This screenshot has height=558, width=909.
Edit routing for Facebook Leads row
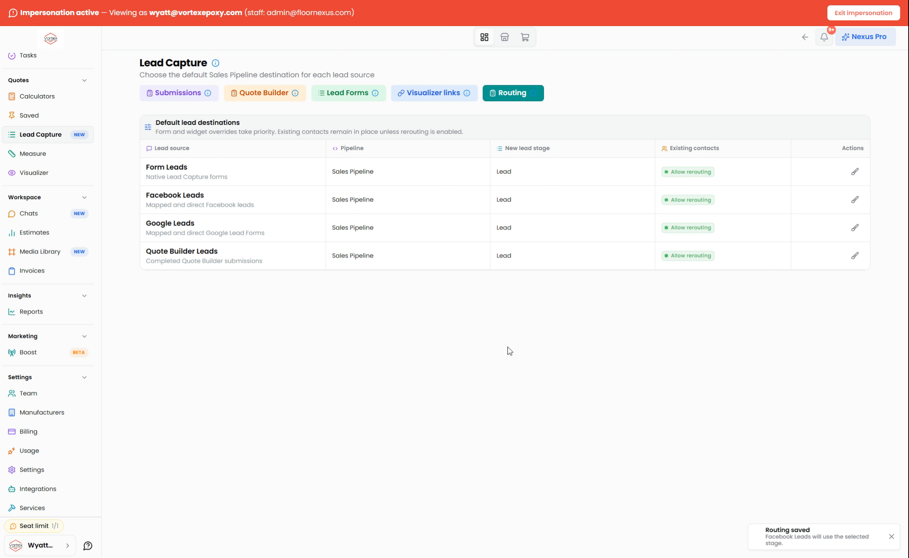click(x=855, y=200)
